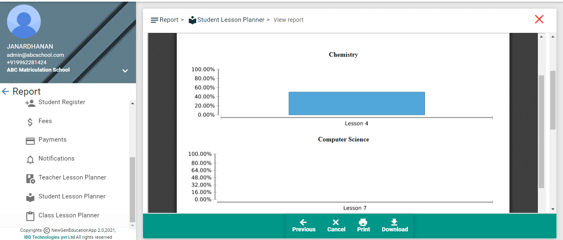This screenshot has width=563, height=240.
Task: Click the report viewer scroll up arrow
Action: coord(541,37)
